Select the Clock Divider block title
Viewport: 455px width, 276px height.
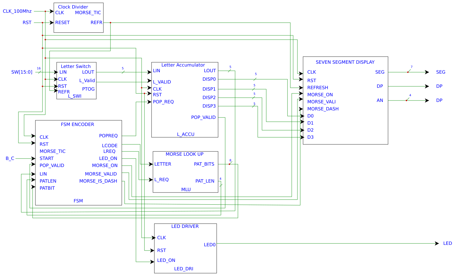73,7
